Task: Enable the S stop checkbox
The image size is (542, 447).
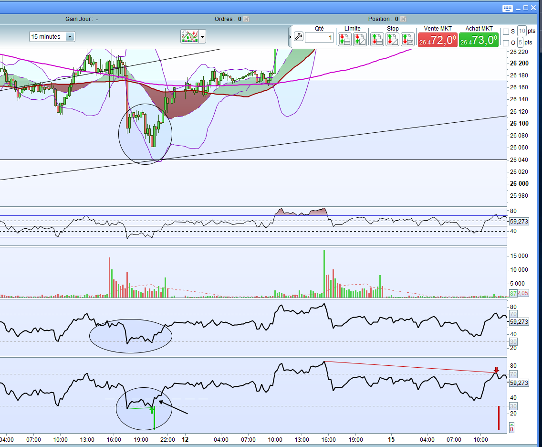Action: click(x=506, y=32)
